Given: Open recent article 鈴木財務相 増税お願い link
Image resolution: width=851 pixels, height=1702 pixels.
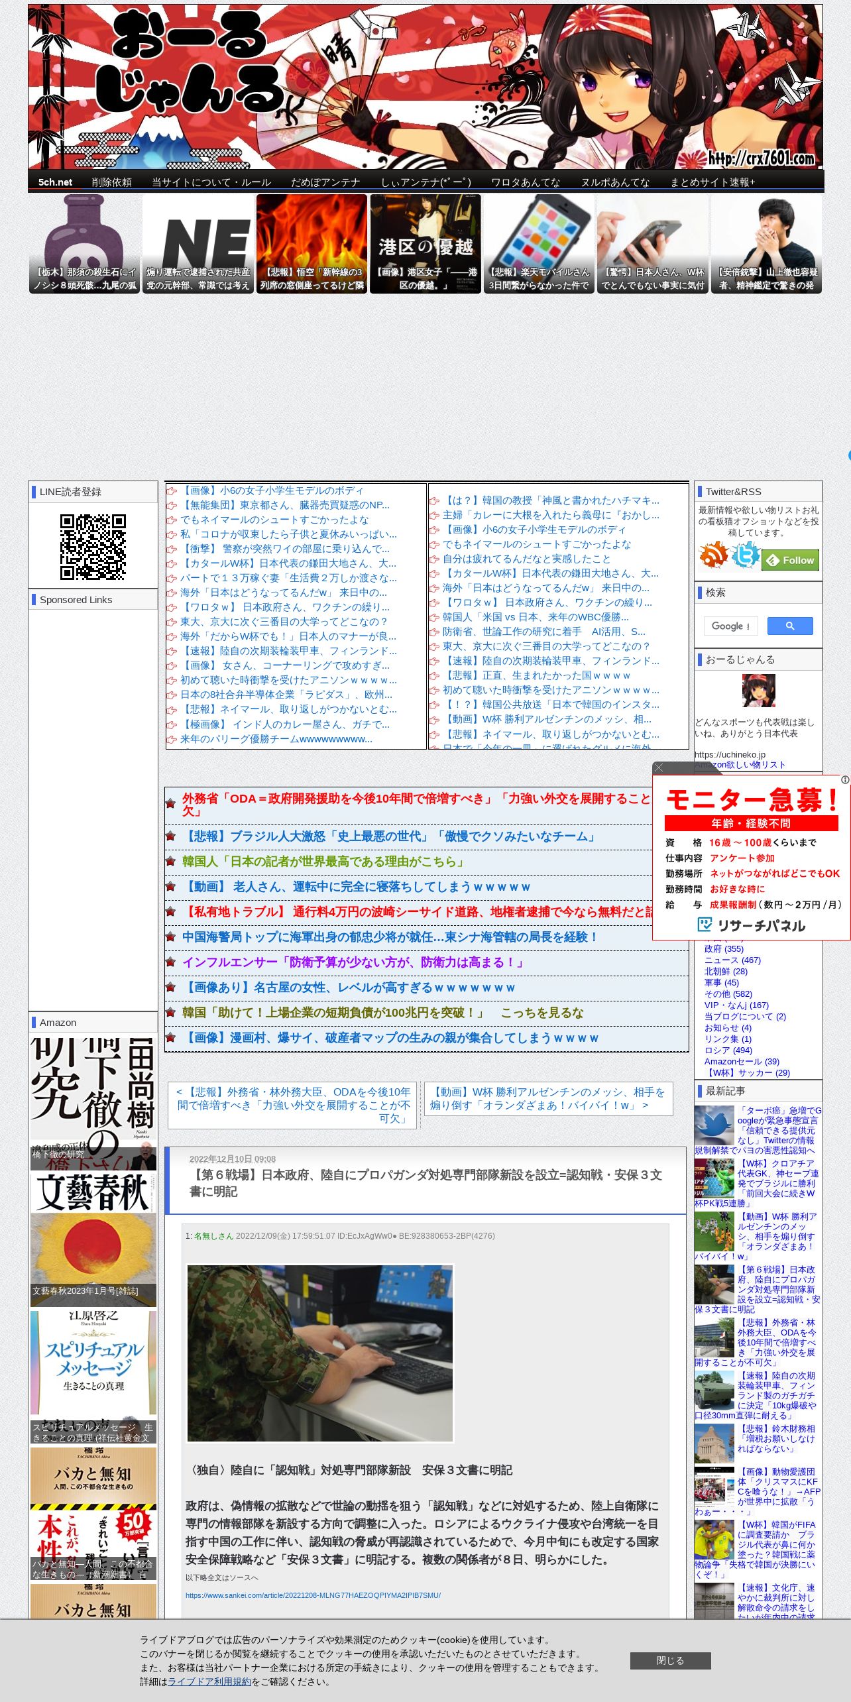Looking at the screenshot, I should [x=776, y=1439].
